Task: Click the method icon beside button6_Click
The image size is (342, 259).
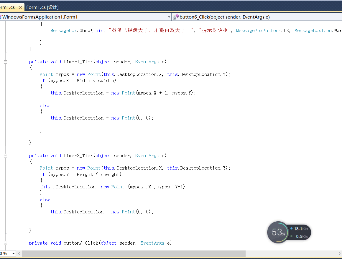Action: coord(176,17)
